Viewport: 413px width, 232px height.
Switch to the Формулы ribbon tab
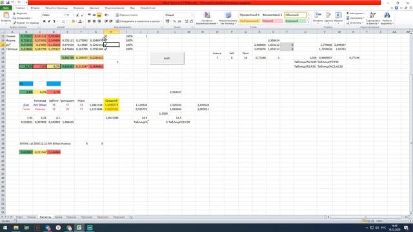(x=79, y=8)
